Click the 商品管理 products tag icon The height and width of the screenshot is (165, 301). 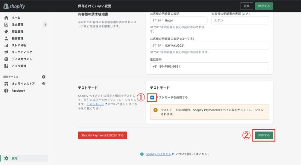coord(6,32)
